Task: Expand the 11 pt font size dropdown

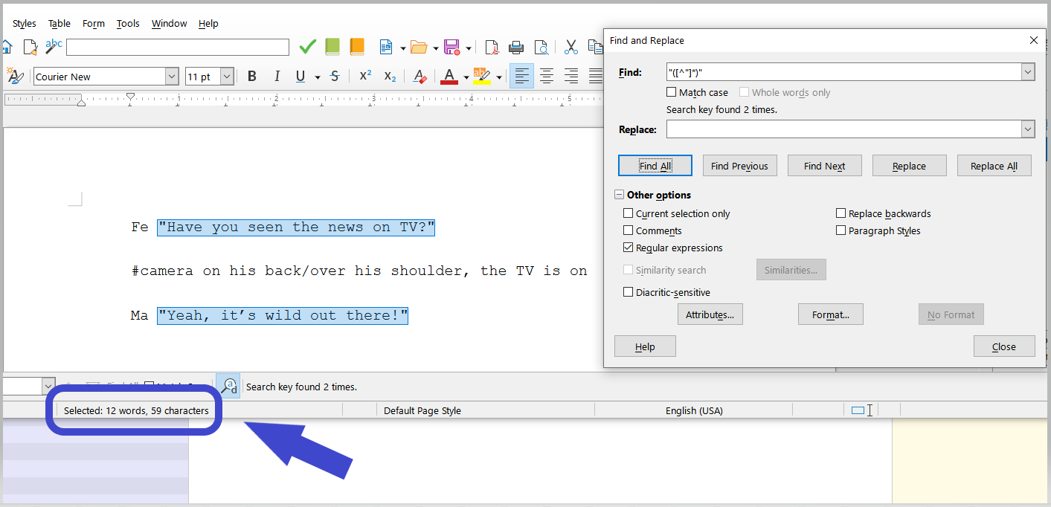Action: point(227,77)
